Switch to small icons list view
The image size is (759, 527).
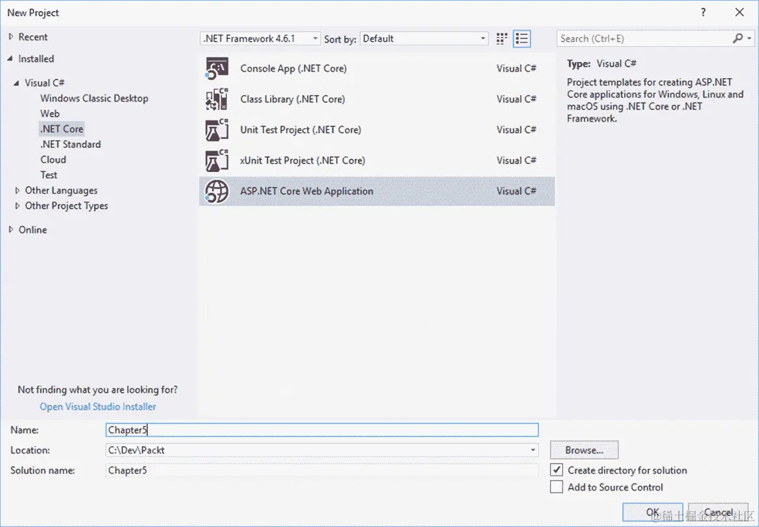click(x=522, y=38)
